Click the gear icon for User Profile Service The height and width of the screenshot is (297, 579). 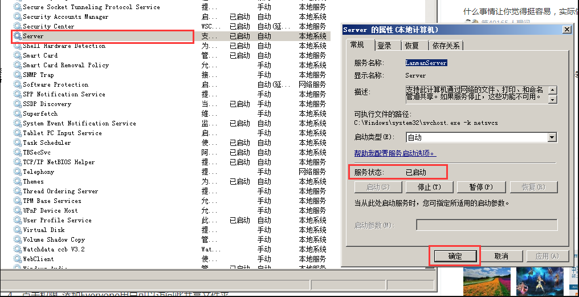coord(17,220)
